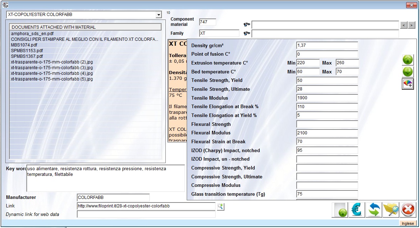Click Bed temperature Max field

347,72
